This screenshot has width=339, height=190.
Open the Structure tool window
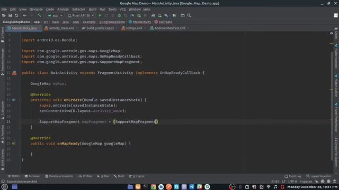[x=3, y=110]
